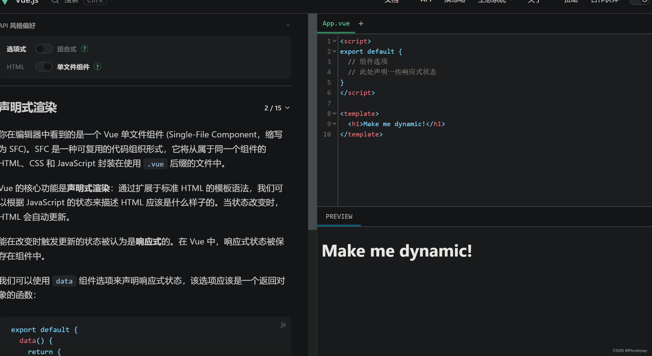Click the API 风格偏好 title
The height and width of the screenshot is (356, 652).
(x=18, y=26)
